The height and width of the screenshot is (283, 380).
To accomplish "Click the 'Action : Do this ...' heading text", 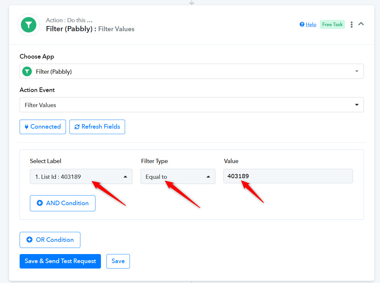I will coord(69,20).
